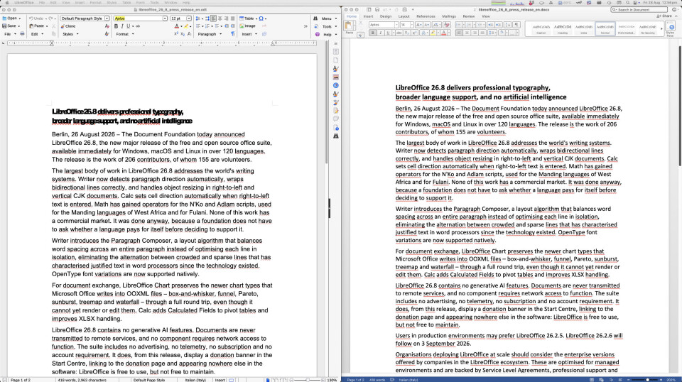The width and height of the screenshot is (682, 382).
Task: Click Word show paragraph marks icon
Action: 516,25
